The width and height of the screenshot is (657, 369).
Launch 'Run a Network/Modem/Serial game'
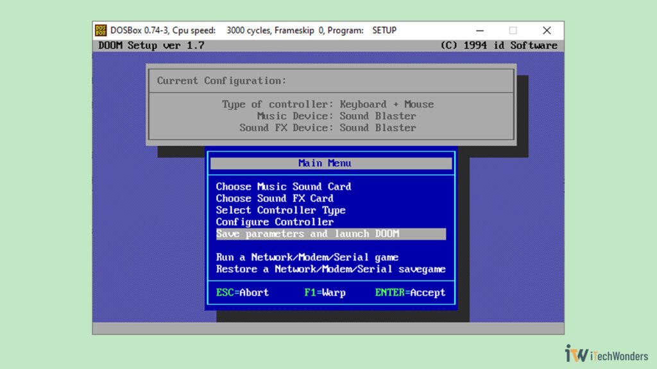tap(307, 257)
